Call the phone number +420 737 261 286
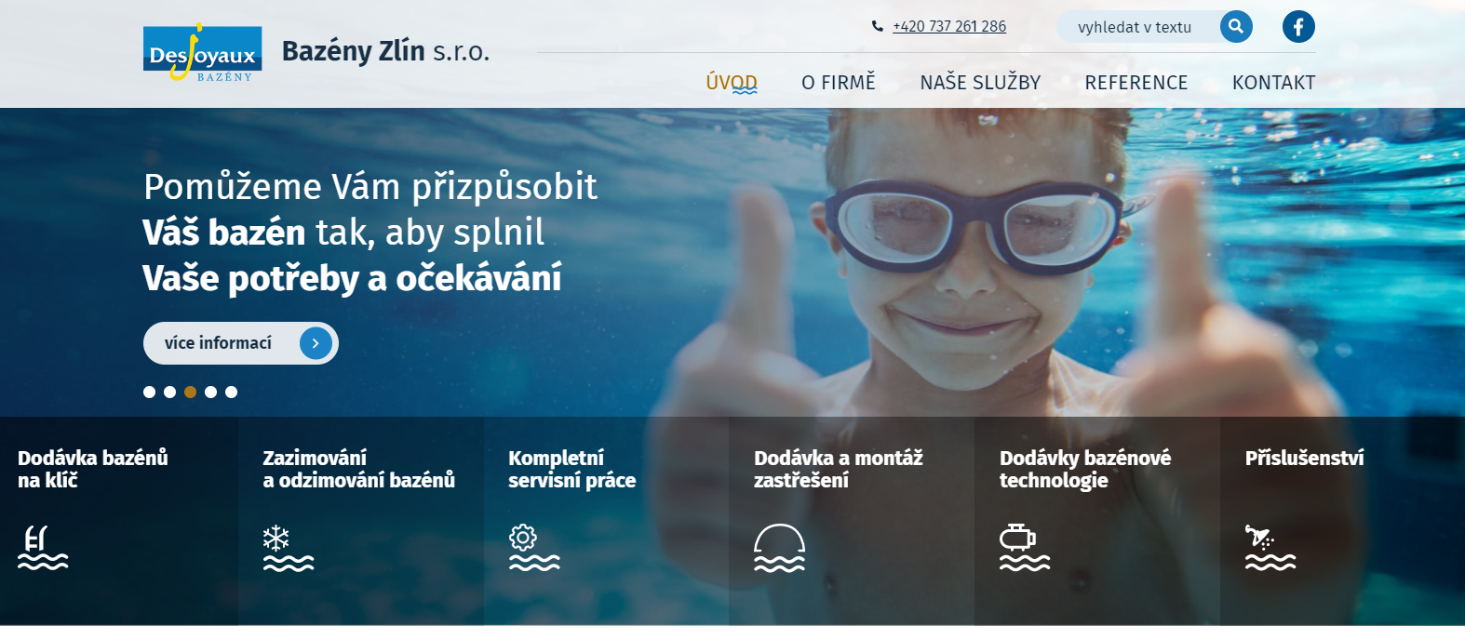The width and height of the screenshot is (1465, 639). click(949, 26)
